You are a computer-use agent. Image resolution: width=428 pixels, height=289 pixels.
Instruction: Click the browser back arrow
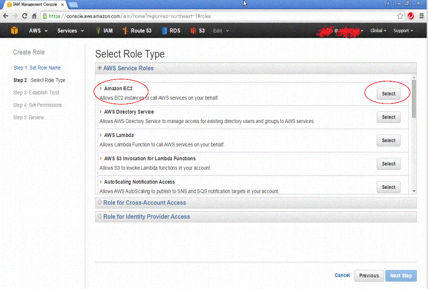[7, 15]
